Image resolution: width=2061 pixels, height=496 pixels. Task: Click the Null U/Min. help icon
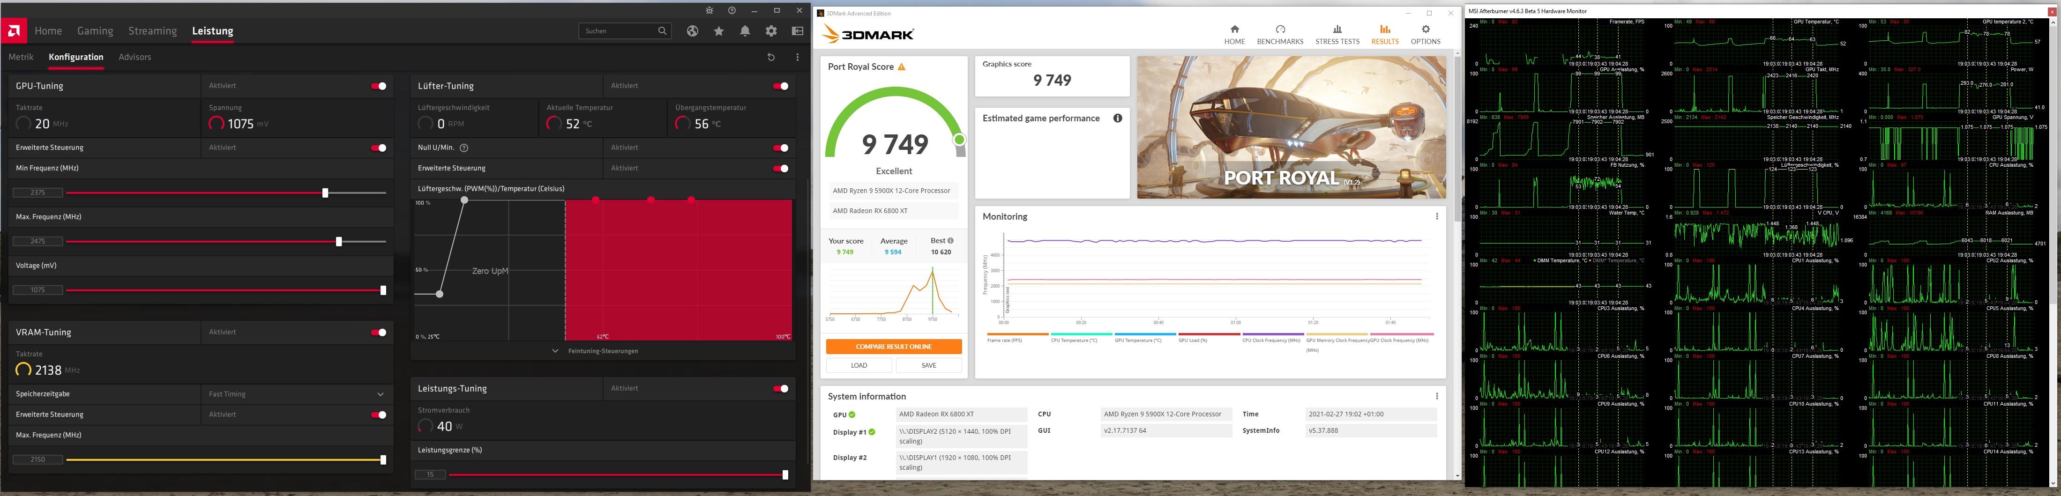[x=464, y=148]
